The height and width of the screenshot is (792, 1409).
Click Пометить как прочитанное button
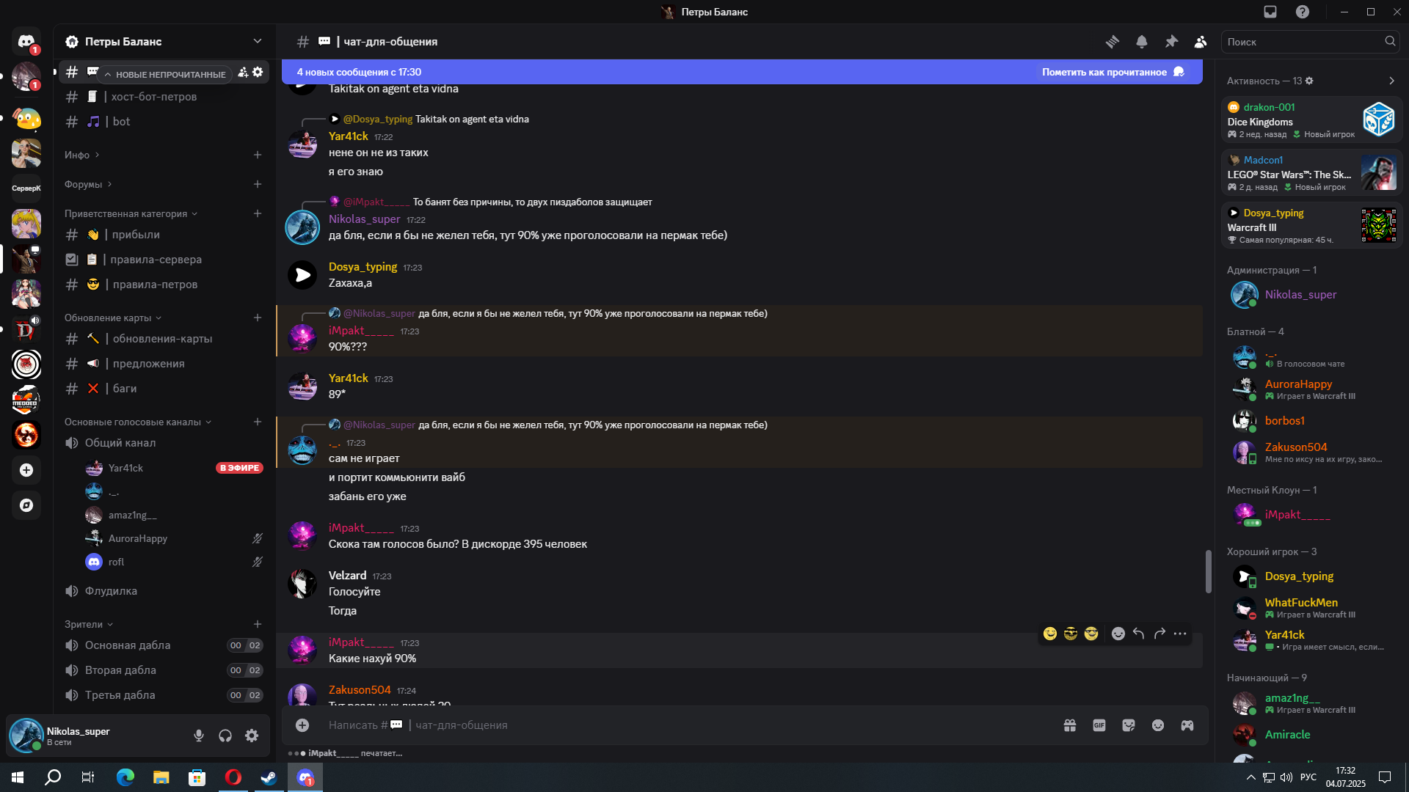pyautogui.click(x=1113, y=72)
